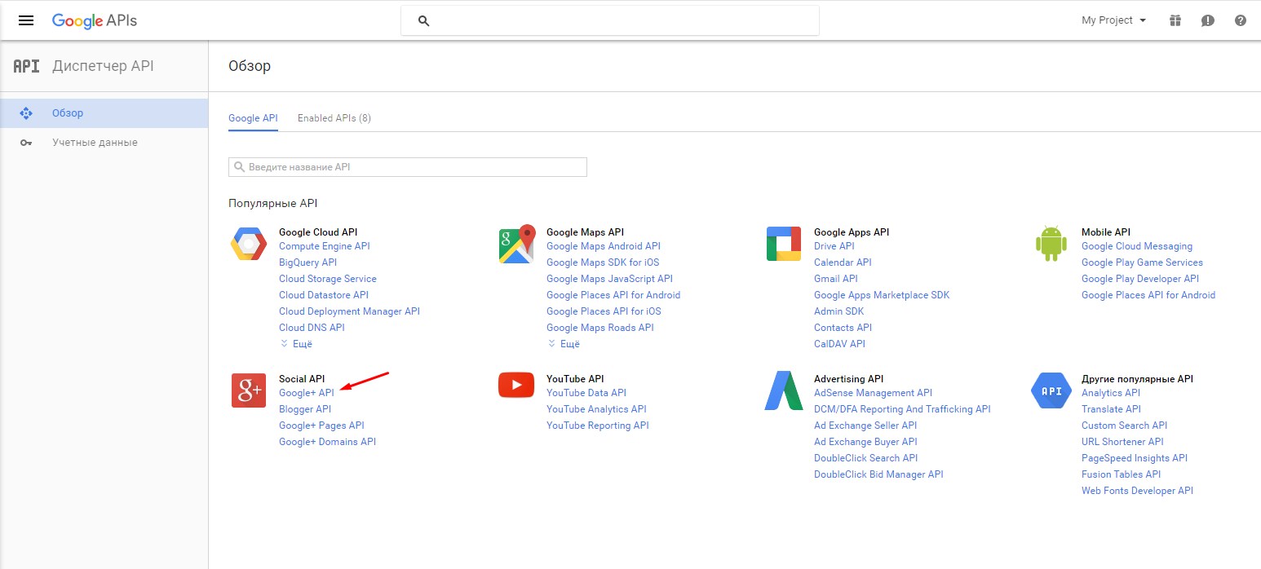Click the Google Apps API icon
The width and height of the screenshot is (1261, 569).
784,245
